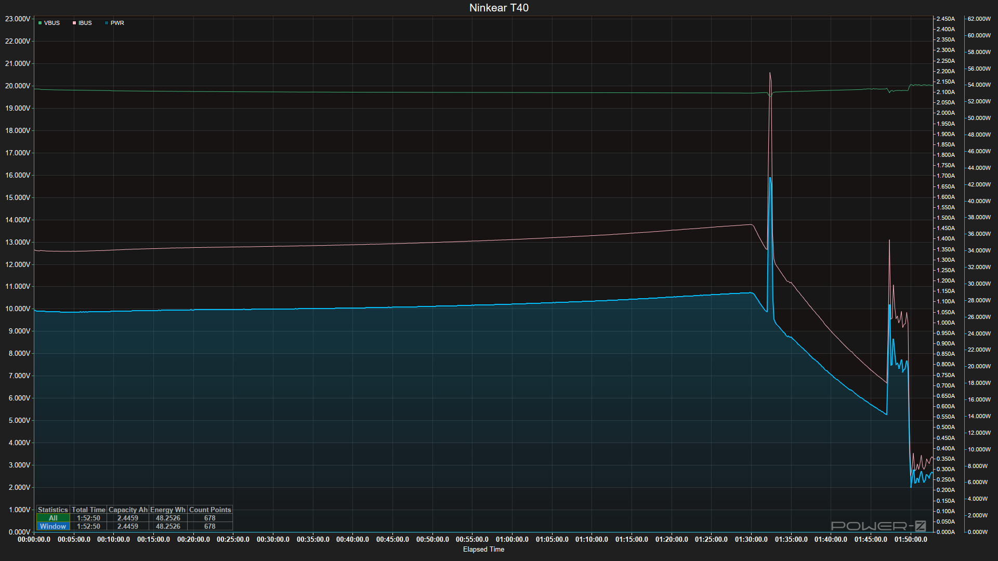998x561 pixels.
Task: Click the Ninkear T40 chart title
Action: pyautogui.click(x=498, y=8)
